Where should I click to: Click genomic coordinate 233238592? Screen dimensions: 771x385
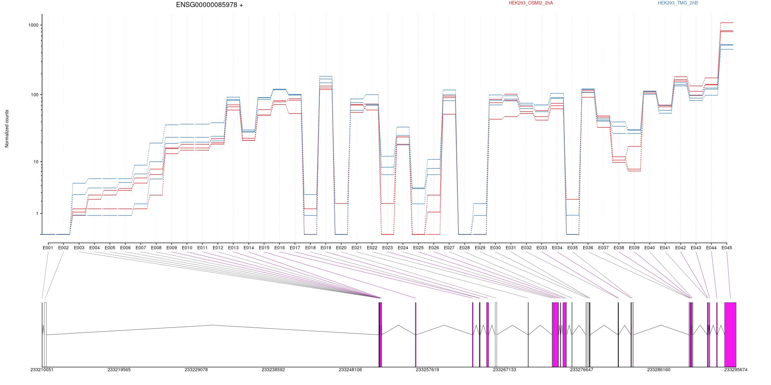tap(273, 370)
